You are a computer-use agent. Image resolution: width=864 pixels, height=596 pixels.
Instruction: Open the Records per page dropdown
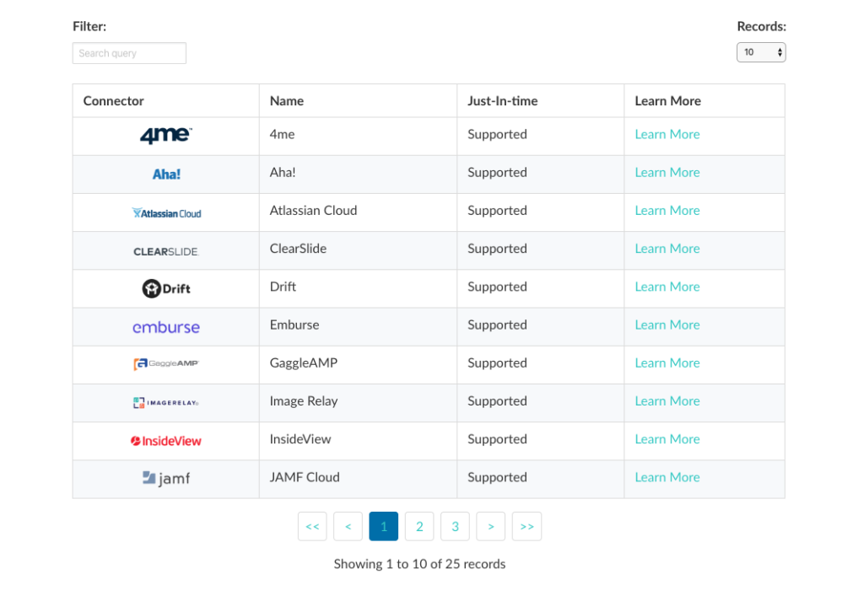[x=761, y=52]
